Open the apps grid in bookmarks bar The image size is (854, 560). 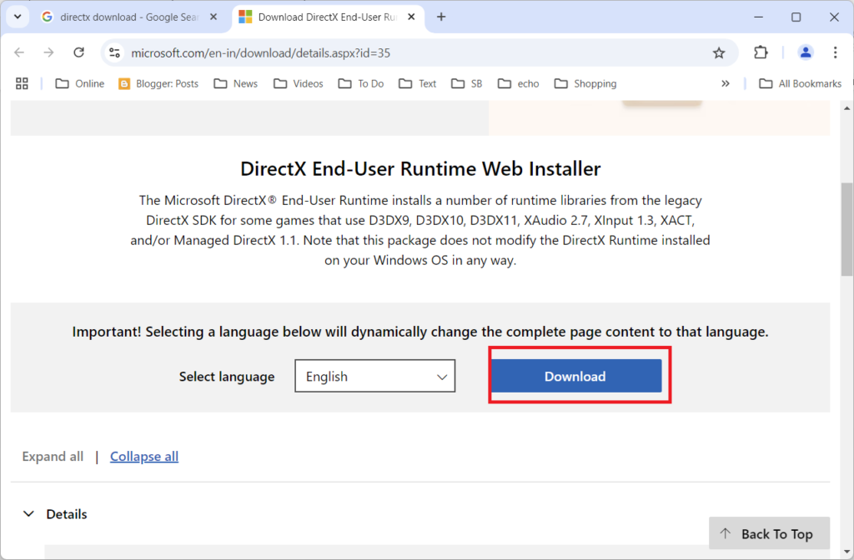[x=22, y=84]
